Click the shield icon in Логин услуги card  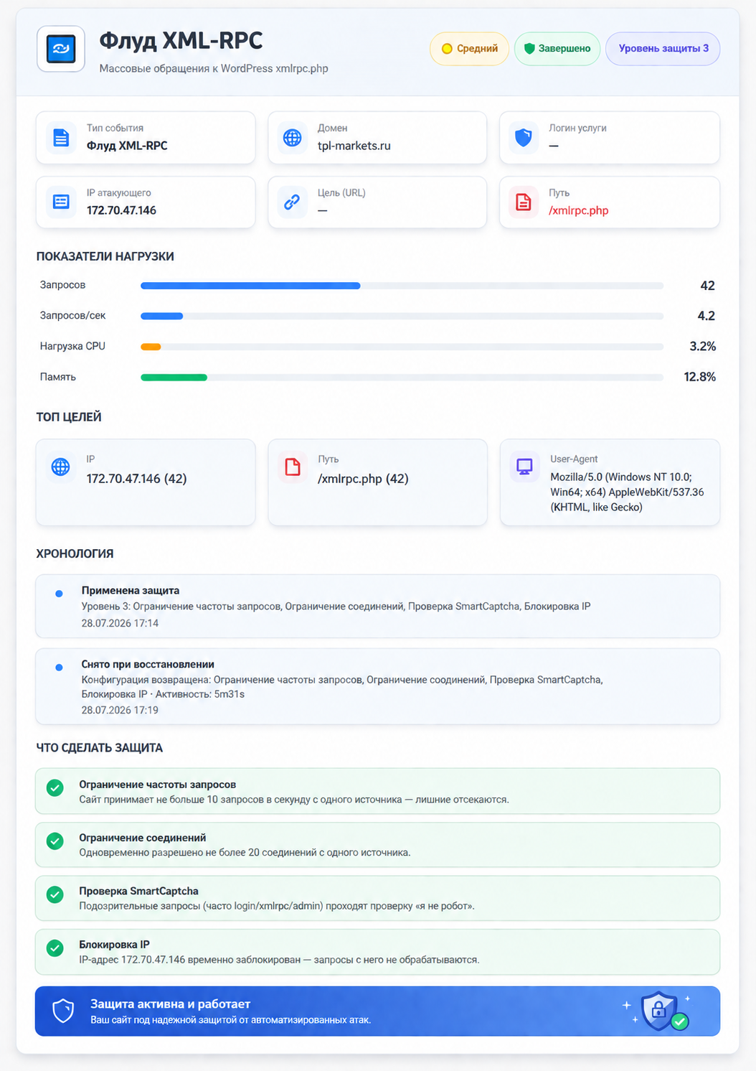tap(524, 138)
